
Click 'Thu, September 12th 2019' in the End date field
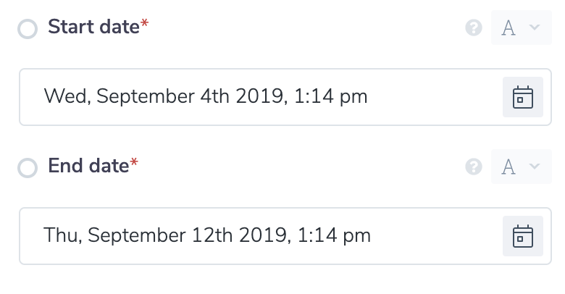click(165, 235)
